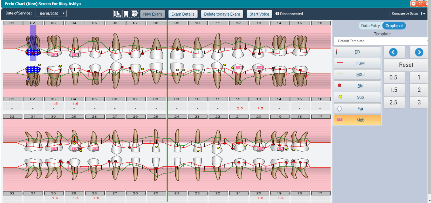Click Delete today's Exam
This screenshot has width=431, height=203.
click(222, 14)
